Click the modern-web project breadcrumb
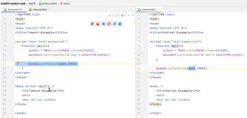This screenshot has height=118, width=247. 13,3
